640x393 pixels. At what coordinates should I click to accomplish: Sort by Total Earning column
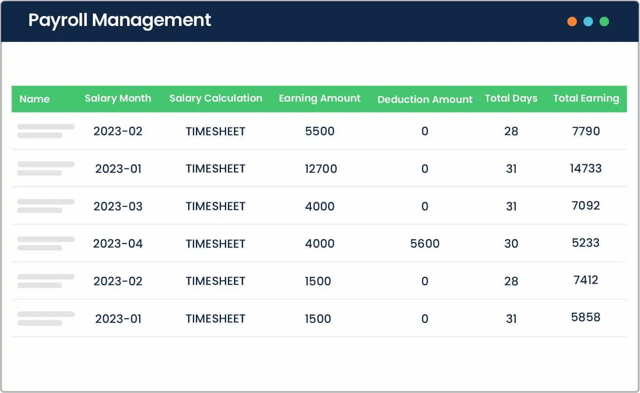click(586, 99)
